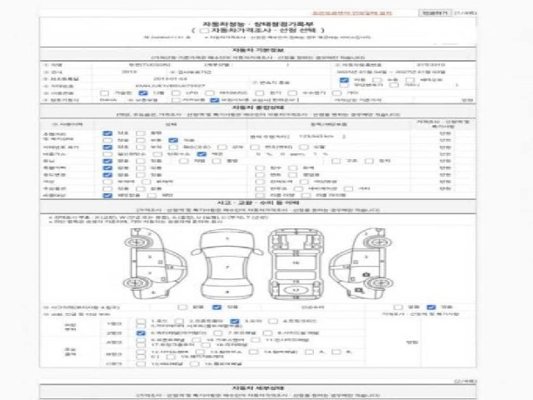Check 도말 in the 차대번호 표기 row

click(x=304, y=147)
